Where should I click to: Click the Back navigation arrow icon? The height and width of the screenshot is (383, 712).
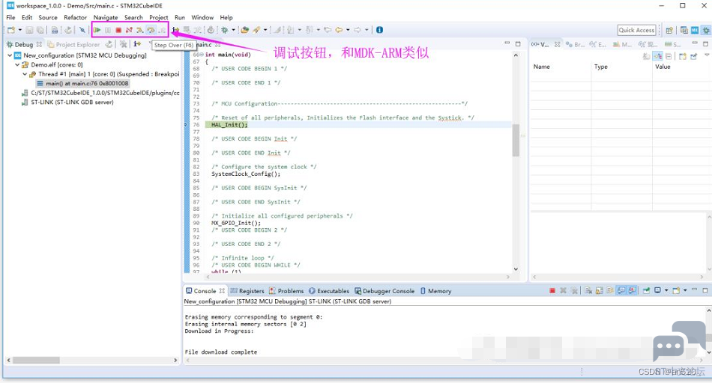[x=339, y=30]
